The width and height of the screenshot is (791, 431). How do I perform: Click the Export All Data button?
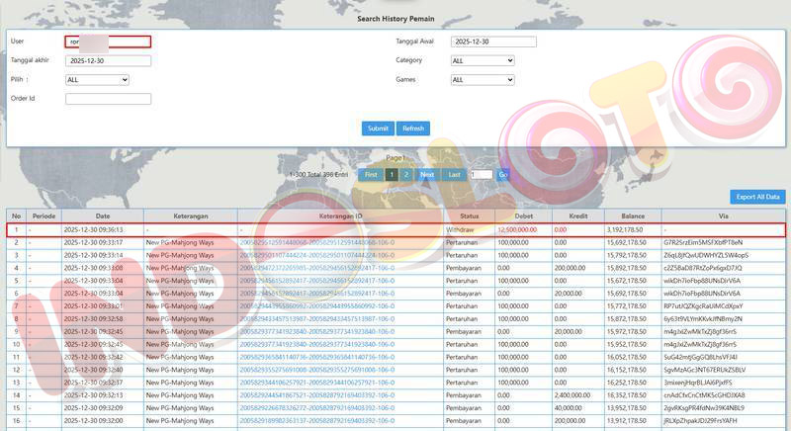[x=758, y=197]
